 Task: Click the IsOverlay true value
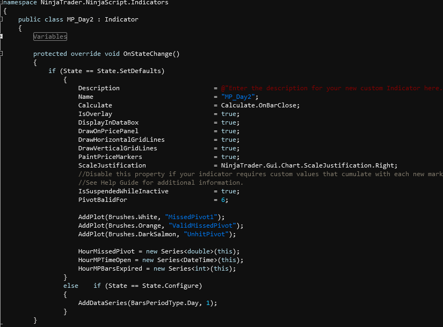point(229,114)
